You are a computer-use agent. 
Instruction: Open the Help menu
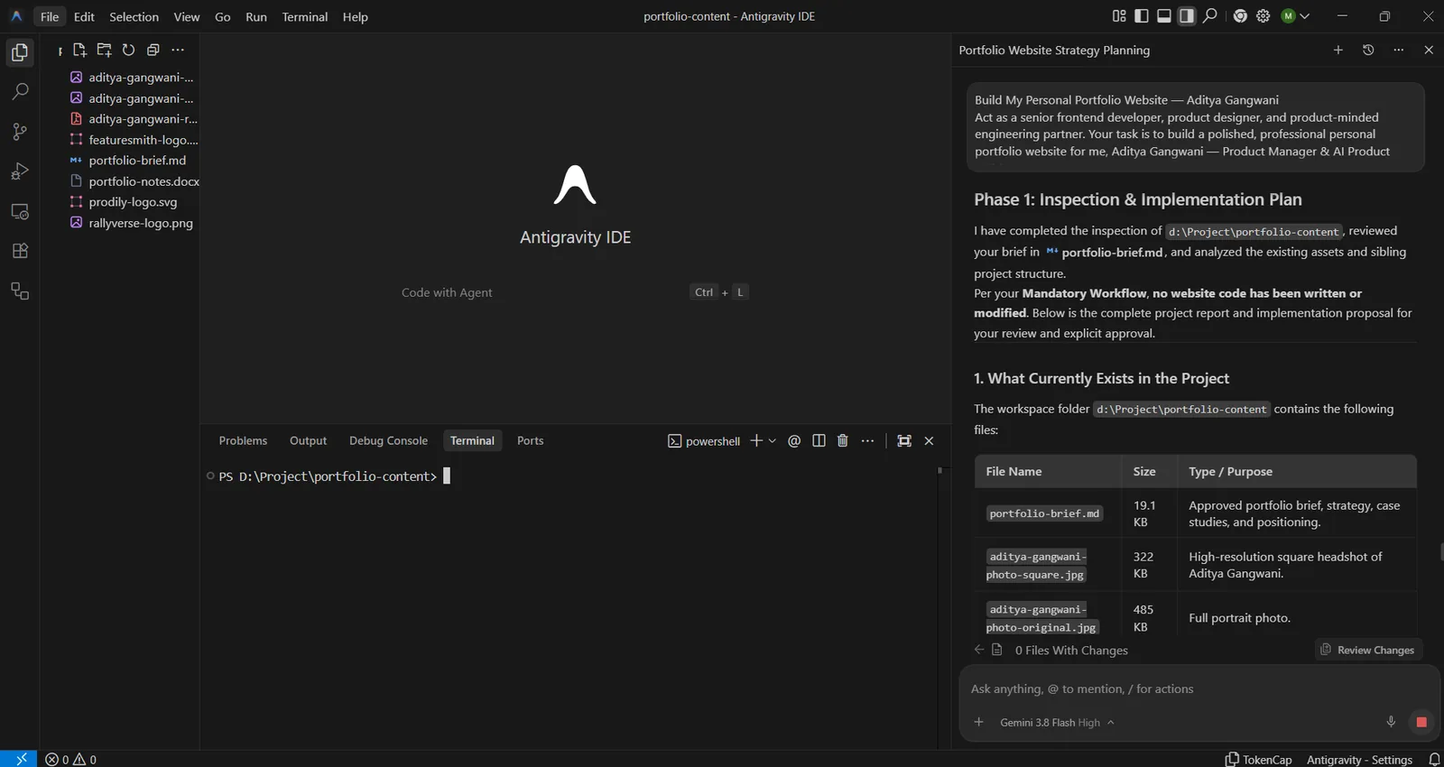click(x=356, y=16)
